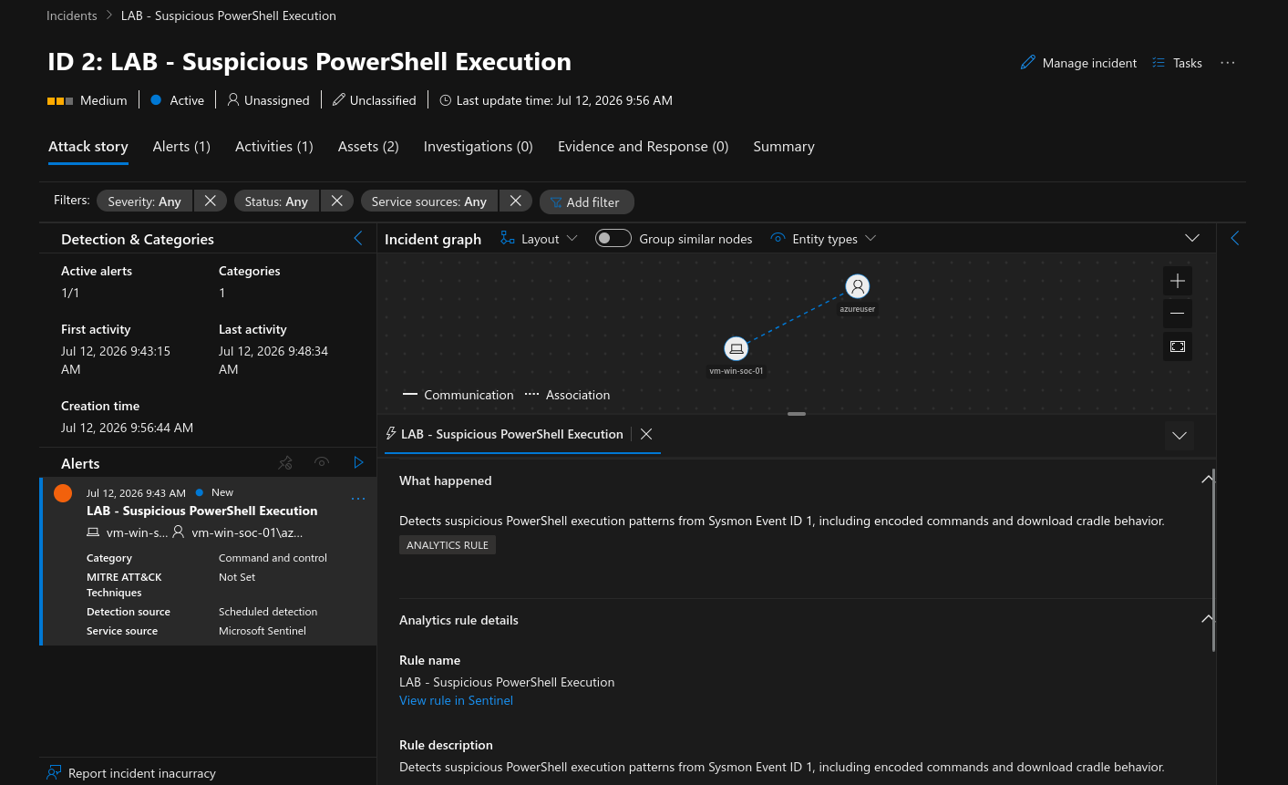This screenshot has width=1288, height=785.
Task: Click the Active status dot
Action: 156,99
